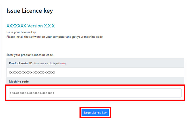Click the Issue Licence key page heading

30,11
